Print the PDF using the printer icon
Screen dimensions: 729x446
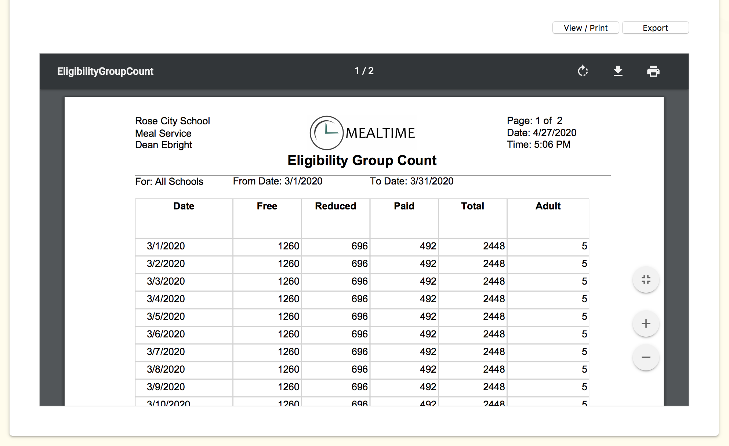(653, 71)
